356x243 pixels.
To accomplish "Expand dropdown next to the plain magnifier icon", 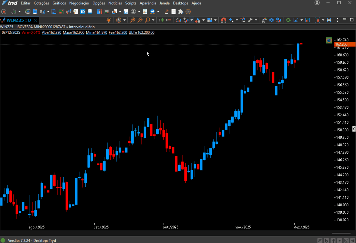I will pyautogui.click(x=153, y=20).
